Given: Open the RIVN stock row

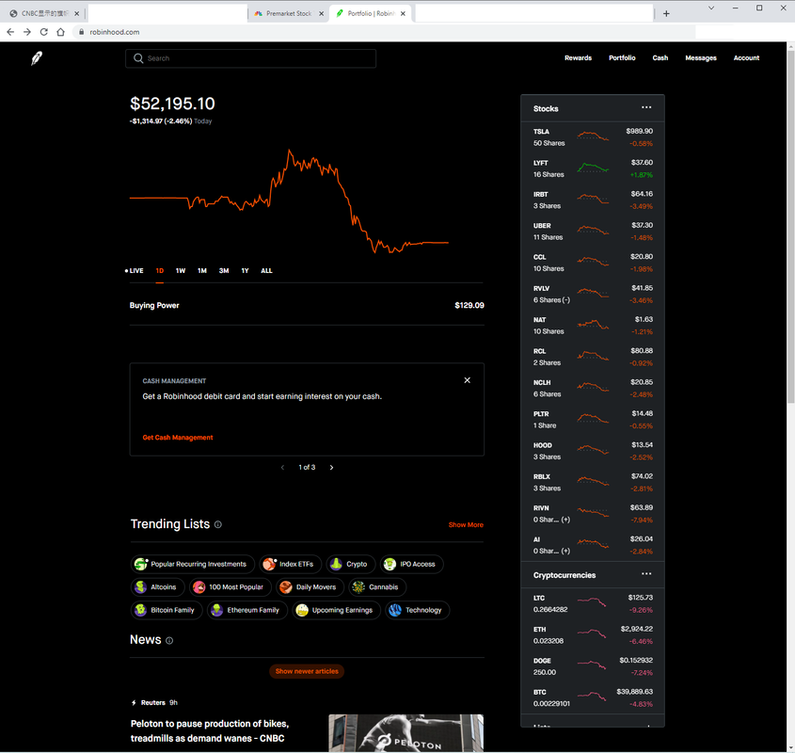Looking at the screenshot, I should click(x=592, y=514).
